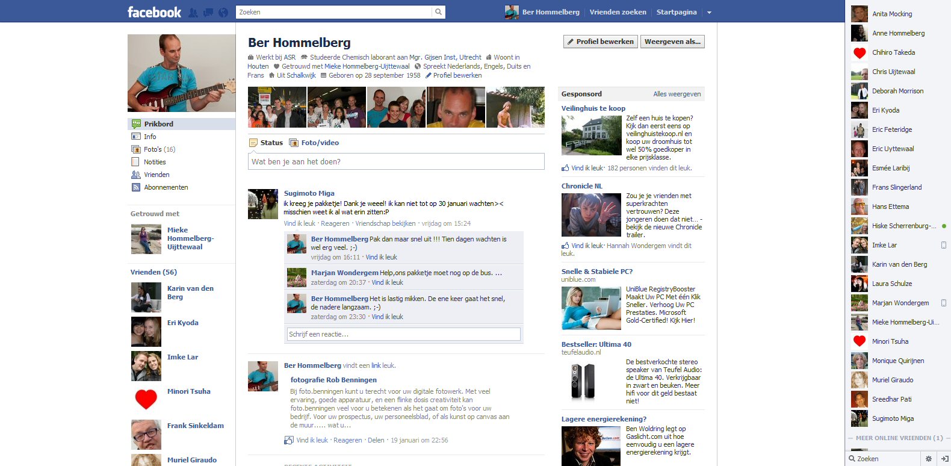Image resolution: width=951 pixels, height=466 pixels.
Task: Click Sugimoto Miga post author name
Action: pyautogui.click(x=309, y=193)
